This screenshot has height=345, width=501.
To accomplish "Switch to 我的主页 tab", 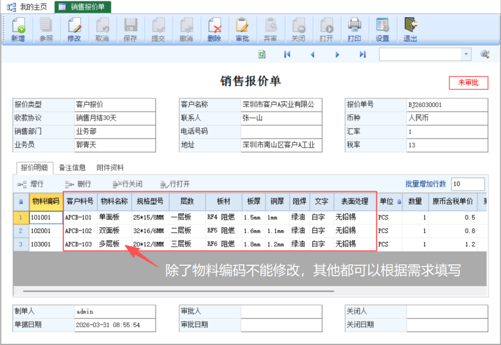I will [28, 7].
